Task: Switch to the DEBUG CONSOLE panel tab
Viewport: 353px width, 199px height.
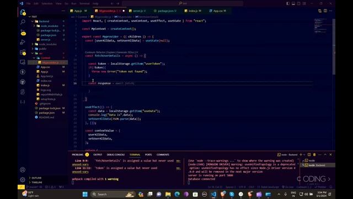Action: point(115,155)
